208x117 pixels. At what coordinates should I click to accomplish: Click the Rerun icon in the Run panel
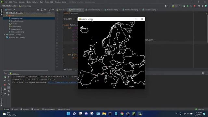click(5, 77)
